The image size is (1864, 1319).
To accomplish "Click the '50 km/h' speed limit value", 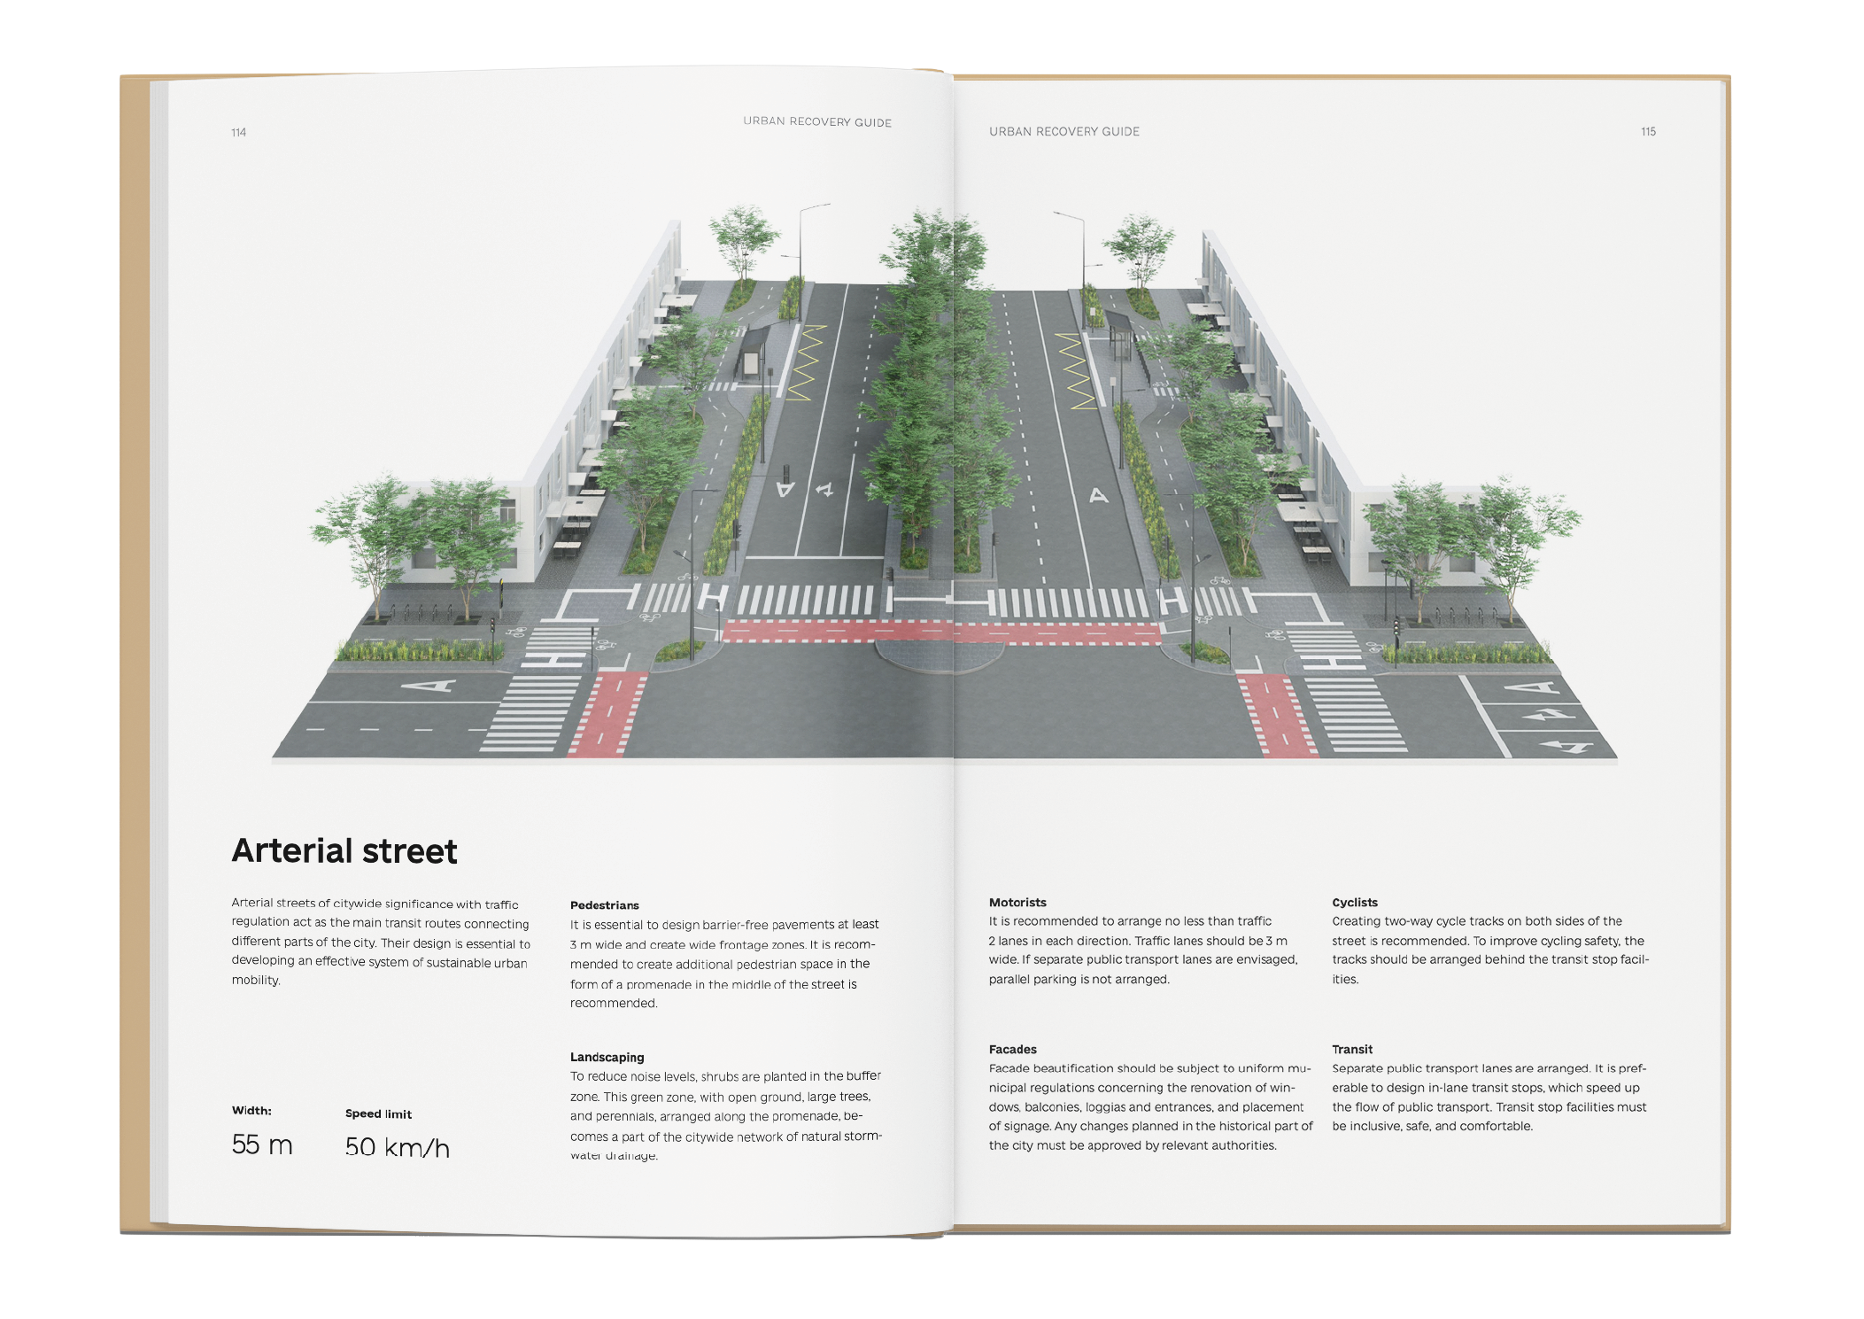I will (398, 1147).
